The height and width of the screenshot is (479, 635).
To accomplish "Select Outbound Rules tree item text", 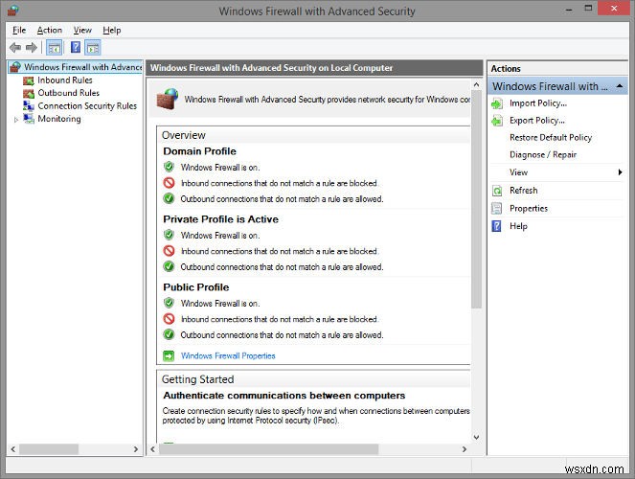I will (68, 93).
